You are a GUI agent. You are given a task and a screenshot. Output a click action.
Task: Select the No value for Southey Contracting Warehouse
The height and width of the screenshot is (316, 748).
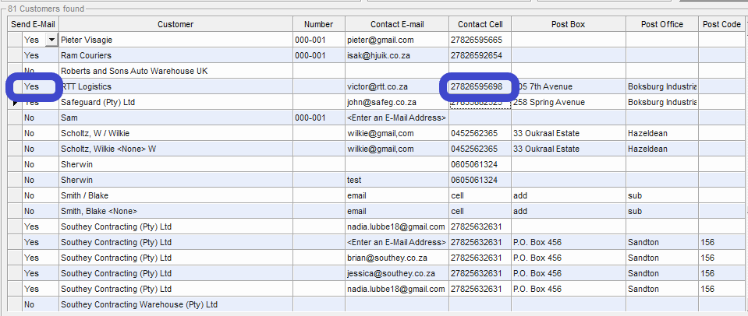pos(40,304)
